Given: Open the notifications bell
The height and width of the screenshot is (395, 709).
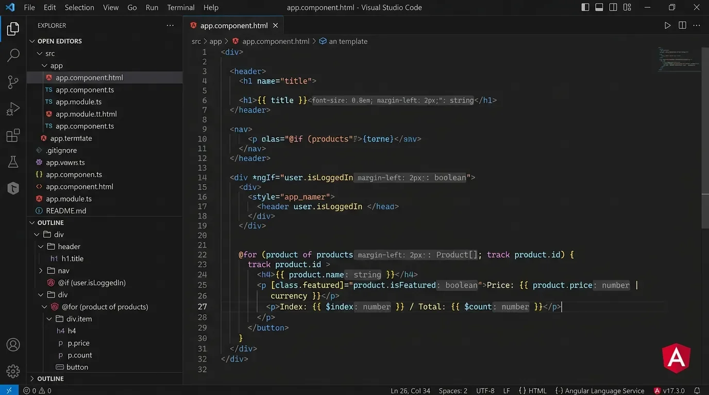Looking at the screenshot, I should [697, 390].
